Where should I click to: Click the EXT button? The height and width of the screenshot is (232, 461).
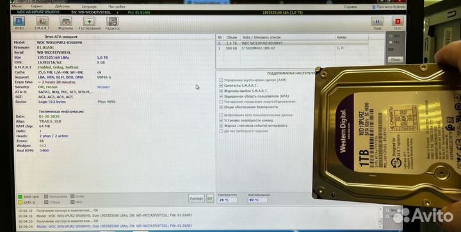tap(210, 198)
